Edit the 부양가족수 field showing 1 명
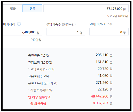This screenshot has height=112, width=133. pyautogui.click(x=66, y=32)
